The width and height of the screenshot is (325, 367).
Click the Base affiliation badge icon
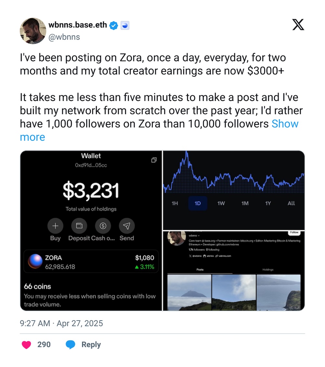(125, 25)
